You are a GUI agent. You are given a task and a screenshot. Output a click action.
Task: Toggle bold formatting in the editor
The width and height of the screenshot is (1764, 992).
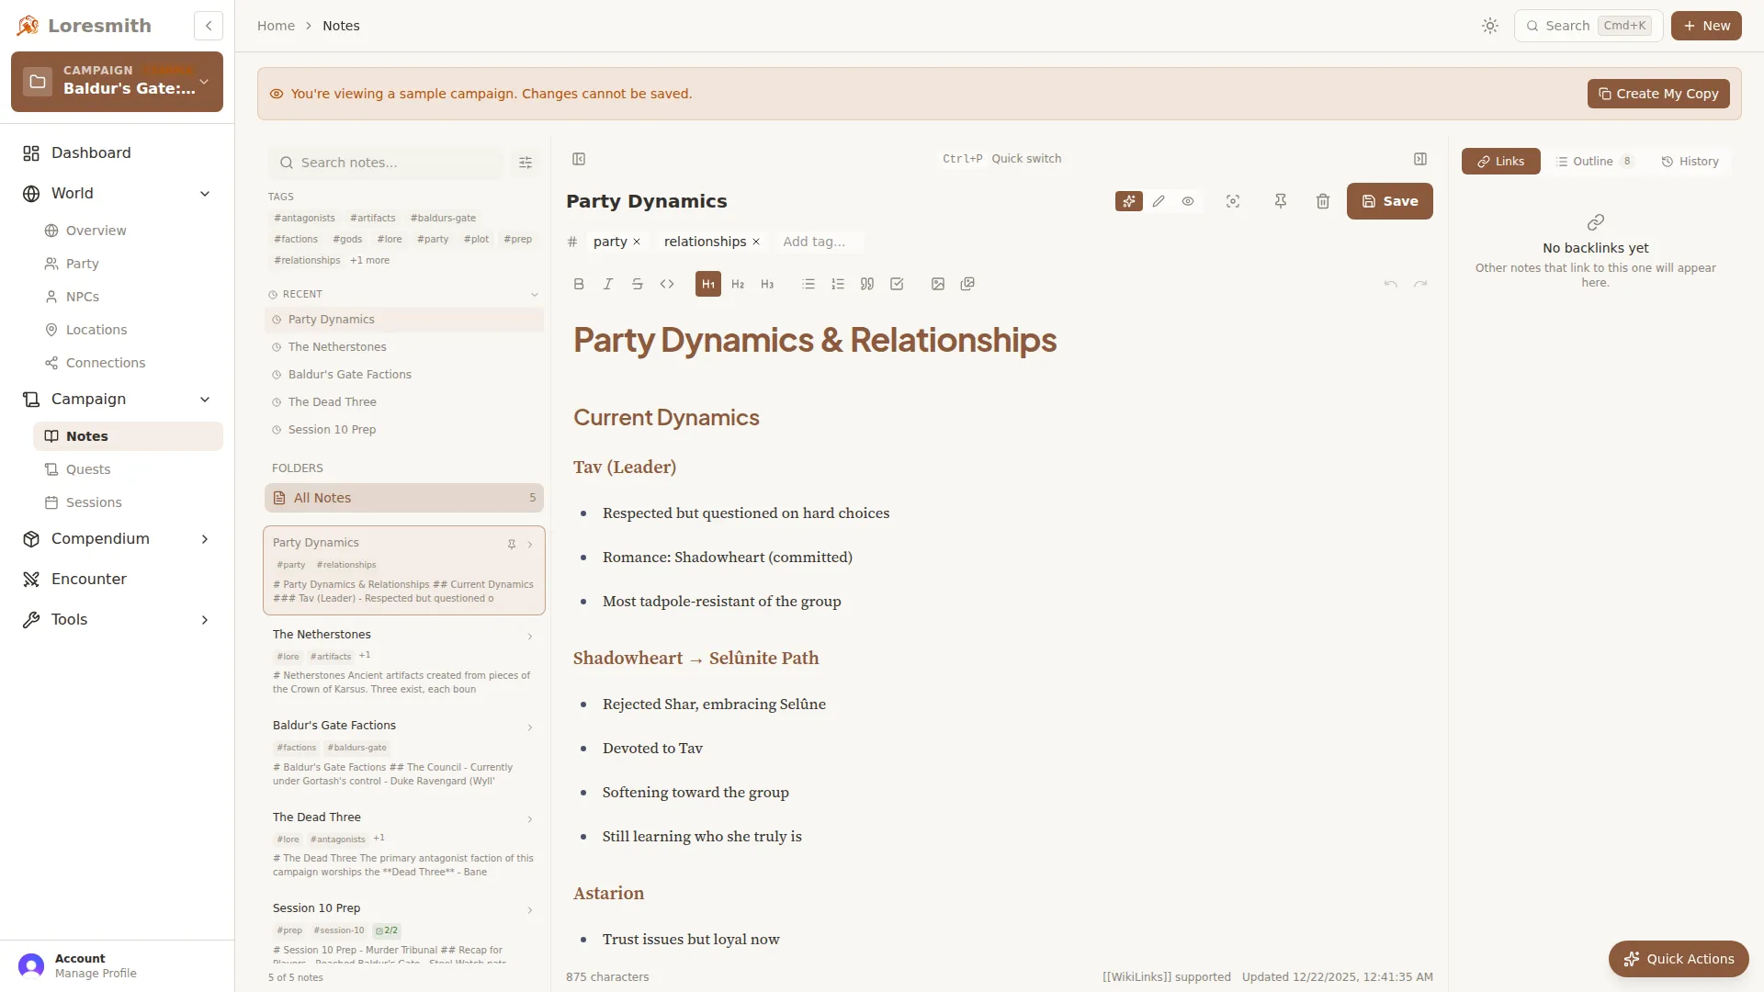579,284
